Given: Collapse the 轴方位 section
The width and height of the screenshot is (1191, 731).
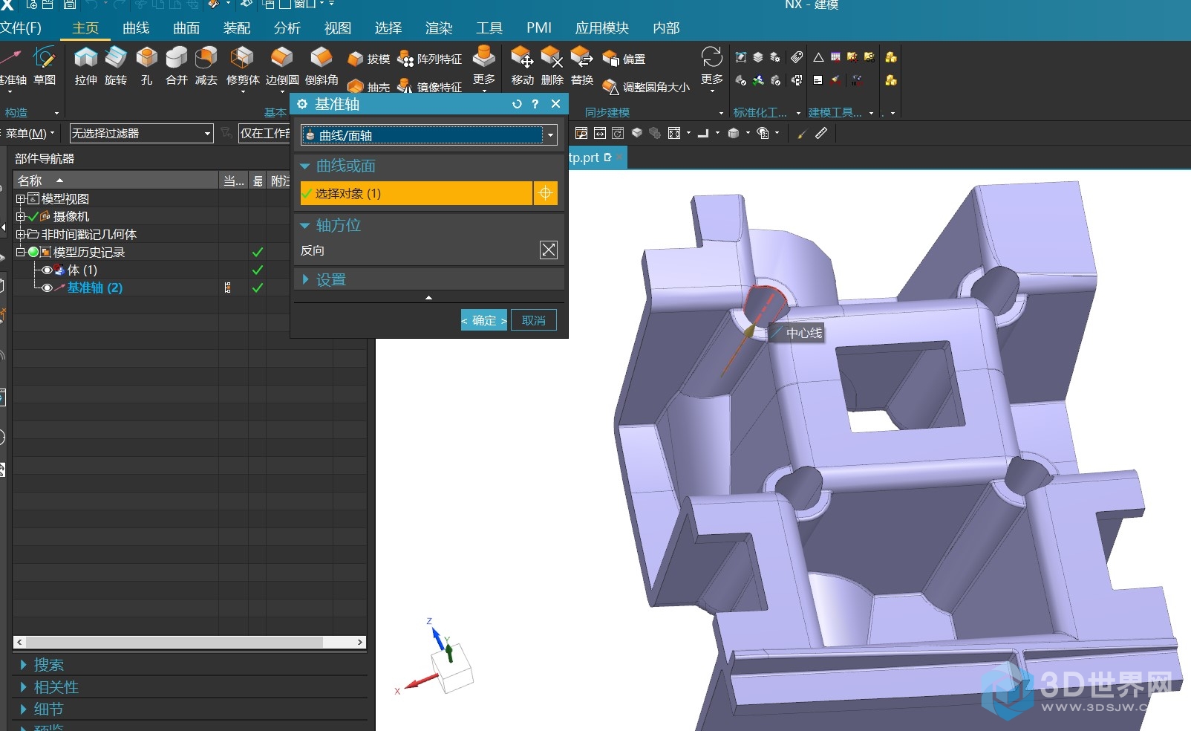Looking at the screenshot, I should [x=304, y=225].
